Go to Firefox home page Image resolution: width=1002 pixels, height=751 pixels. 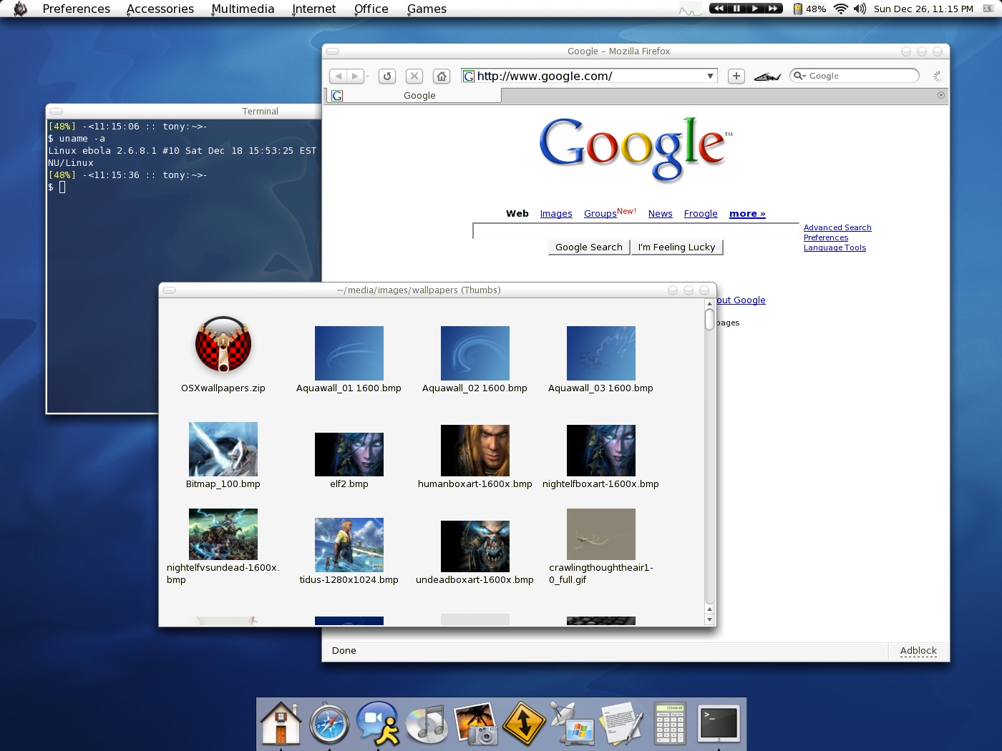click(442, 76)
